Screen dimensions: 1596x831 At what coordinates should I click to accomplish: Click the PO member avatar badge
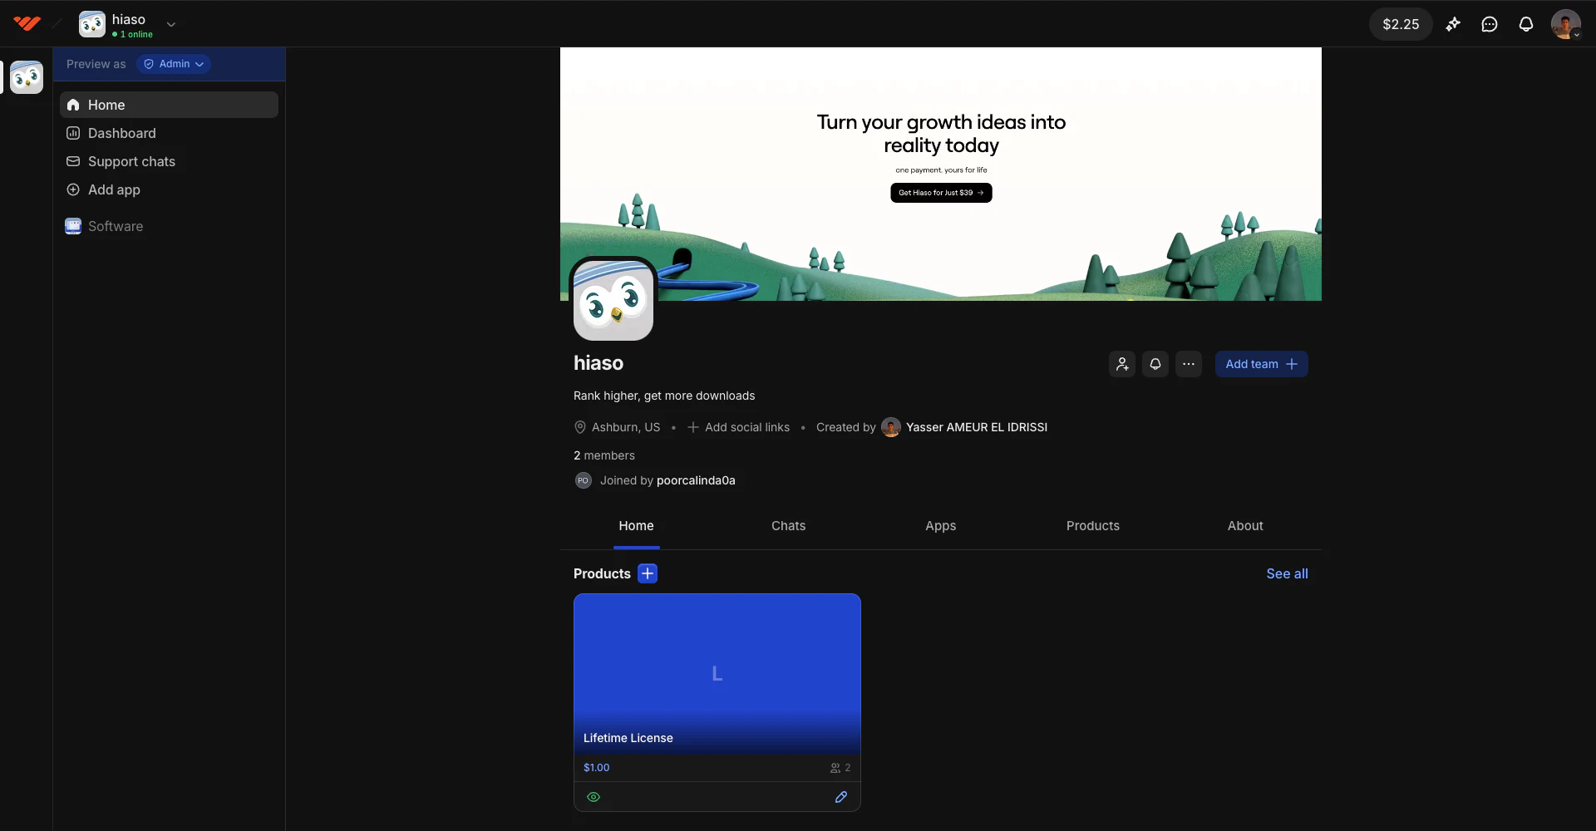click(584, 480)
